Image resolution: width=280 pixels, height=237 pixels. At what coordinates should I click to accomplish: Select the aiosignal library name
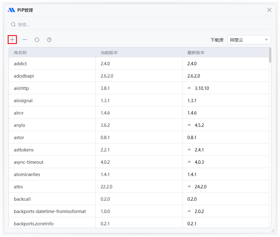click(x=23, y=101)
